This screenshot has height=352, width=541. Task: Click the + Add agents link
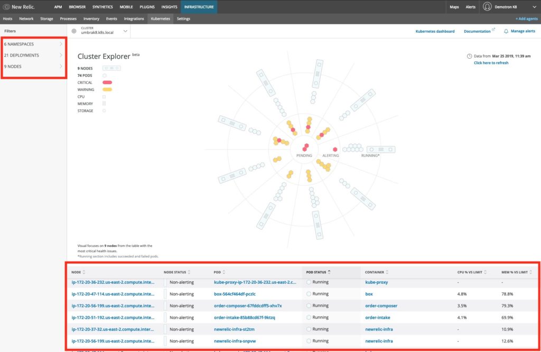click(x=527, y=18)
